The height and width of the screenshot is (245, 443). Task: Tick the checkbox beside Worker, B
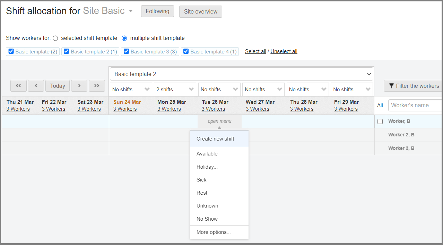380,121
